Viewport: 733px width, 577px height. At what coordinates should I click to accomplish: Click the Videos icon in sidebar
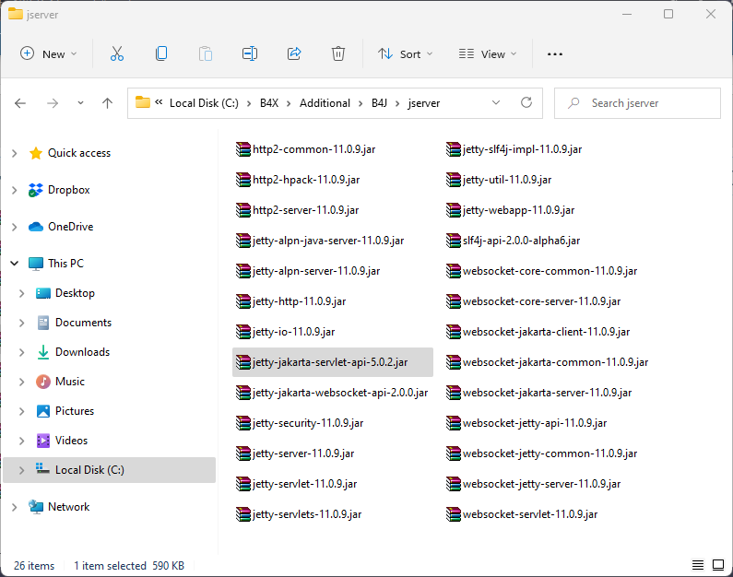click(x=43, y=440)
